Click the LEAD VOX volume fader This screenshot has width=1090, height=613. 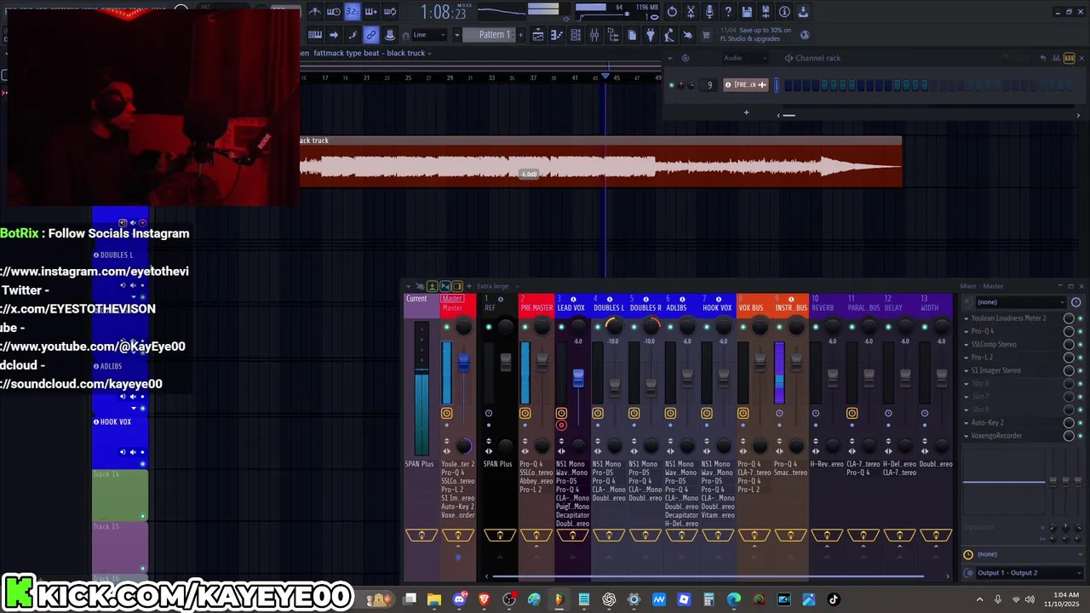pyautogui.click(x=578, y=377)
